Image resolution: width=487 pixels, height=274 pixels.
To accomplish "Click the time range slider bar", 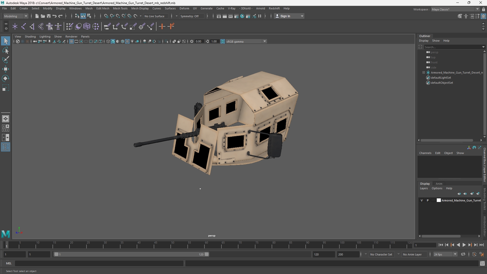I will [x=131, y=254].
